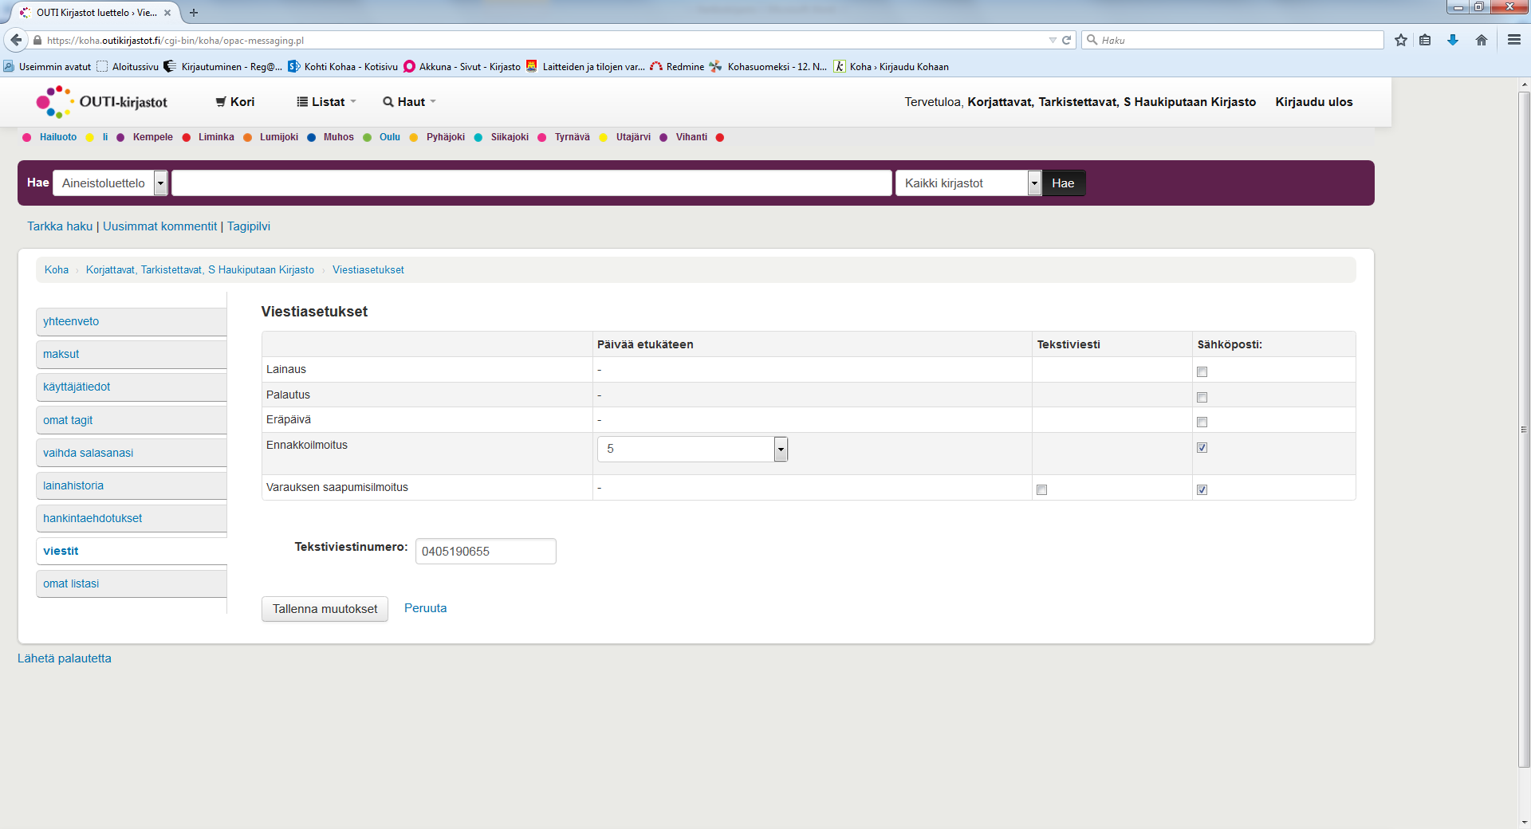Image resolution: width=1531 pixels, height=829 pixels.
Task: Open the Laitteiden ja tilojen var... bookmark
Action: tap(586, 67)
